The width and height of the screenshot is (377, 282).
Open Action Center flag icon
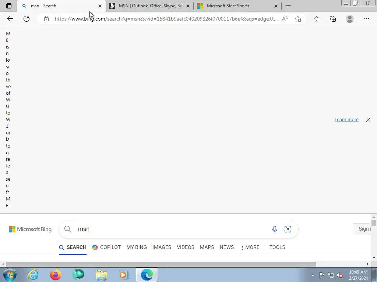point(322,275)
